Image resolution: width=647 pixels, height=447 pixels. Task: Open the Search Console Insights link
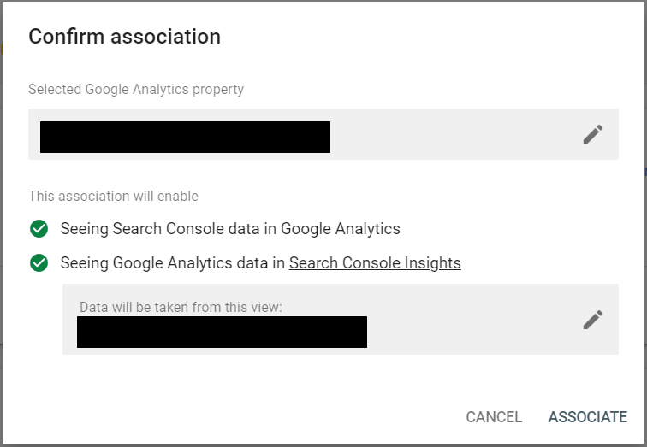375,263
